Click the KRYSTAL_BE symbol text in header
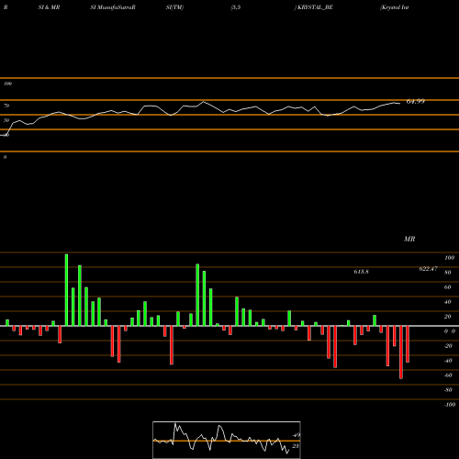The width and height of the screenshot is (459, 459). [x=315, y=7]
